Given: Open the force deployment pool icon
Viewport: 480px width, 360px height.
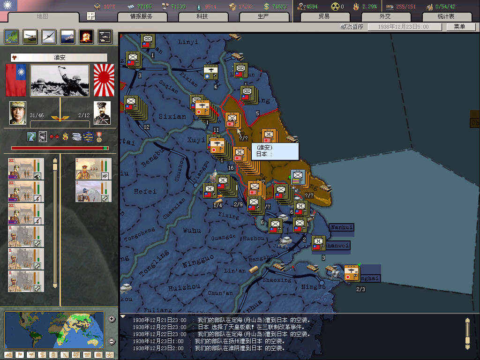Looking at the screenshot, I should 105,37.
